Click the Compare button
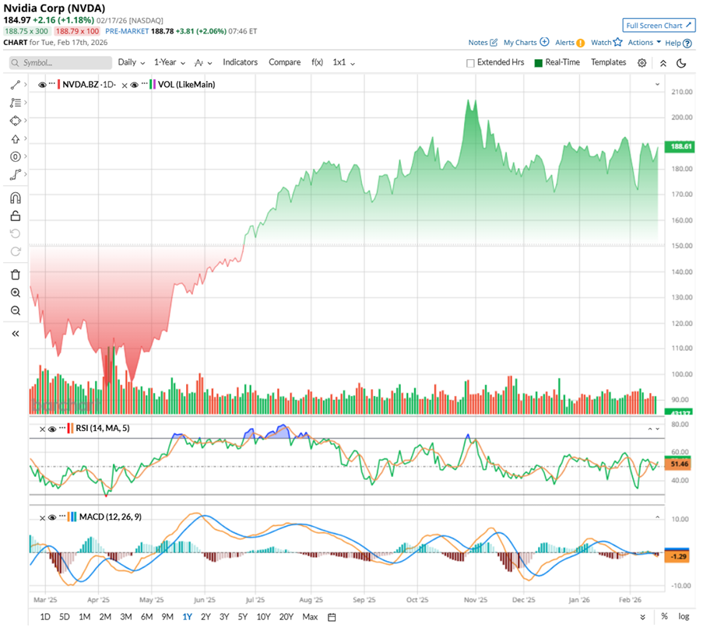 (285, 62)
